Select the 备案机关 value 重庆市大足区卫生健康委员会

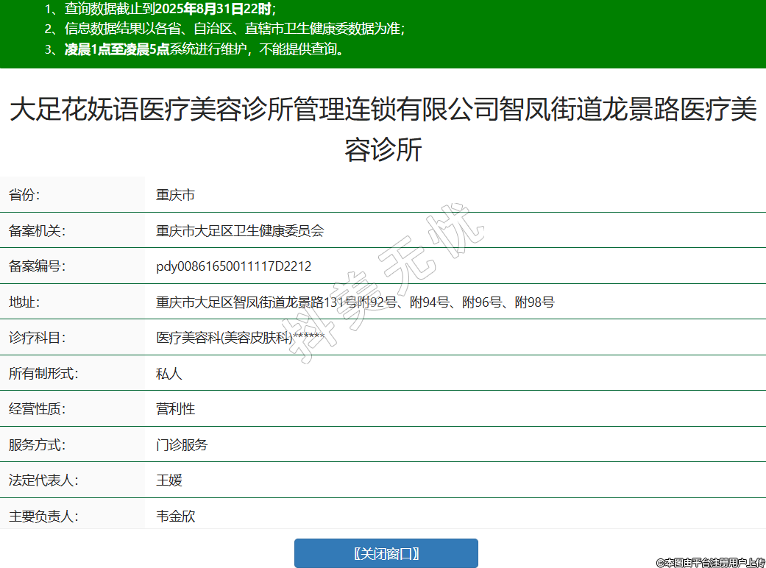(x=240, y=231)
